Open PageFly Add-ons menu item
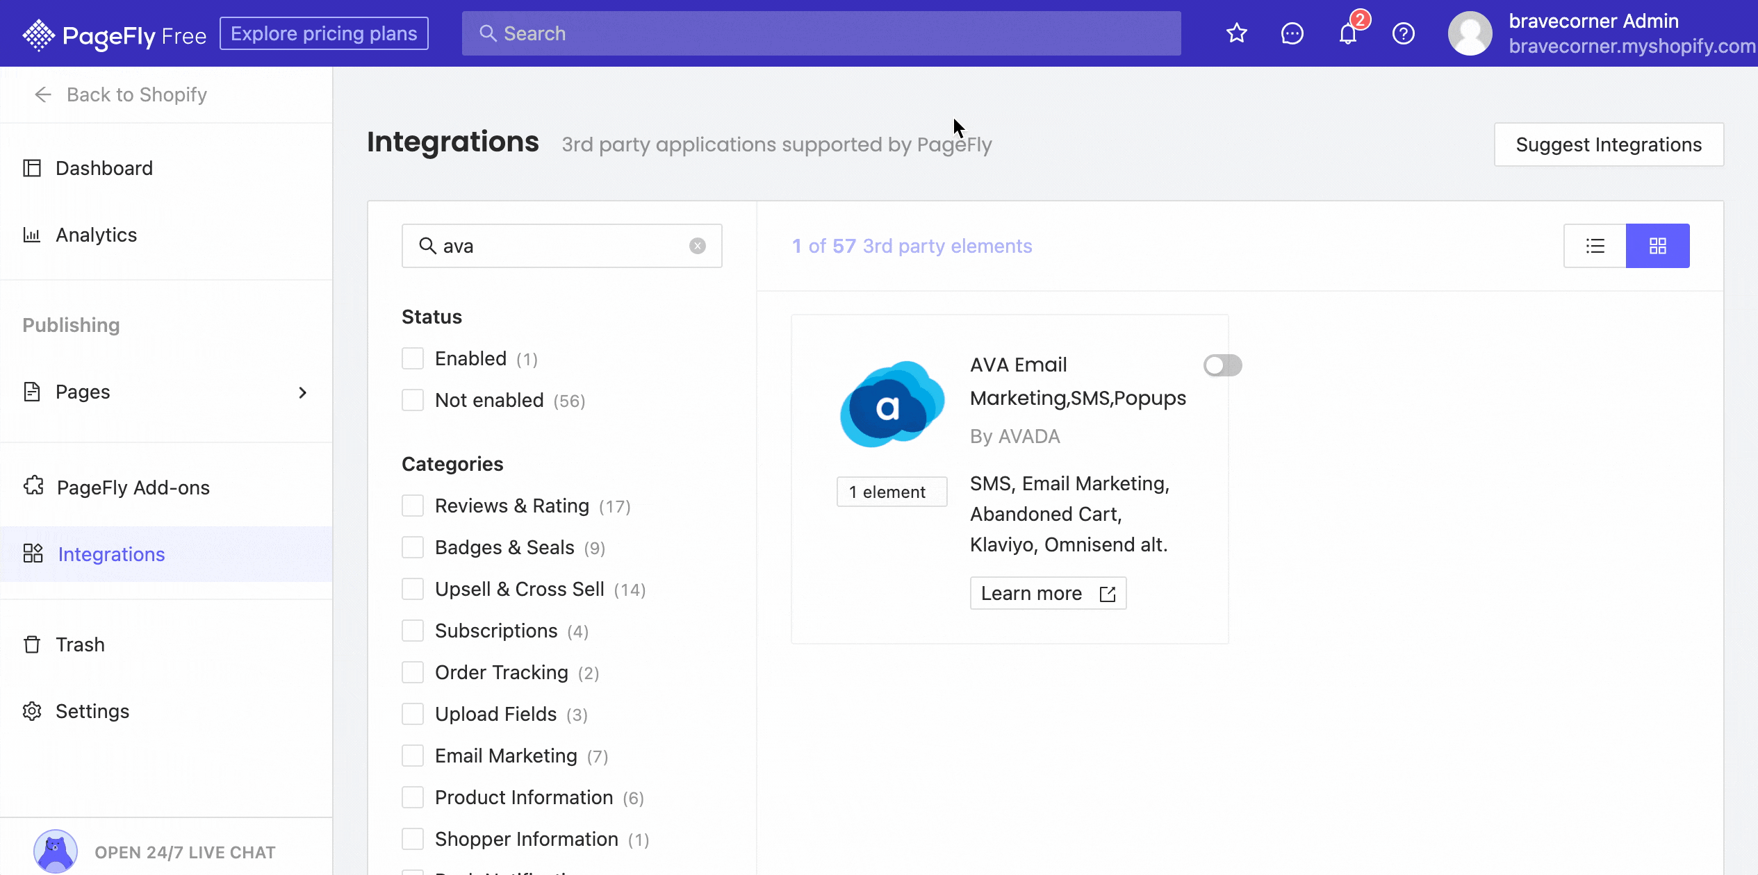 [x=166, y=487]
